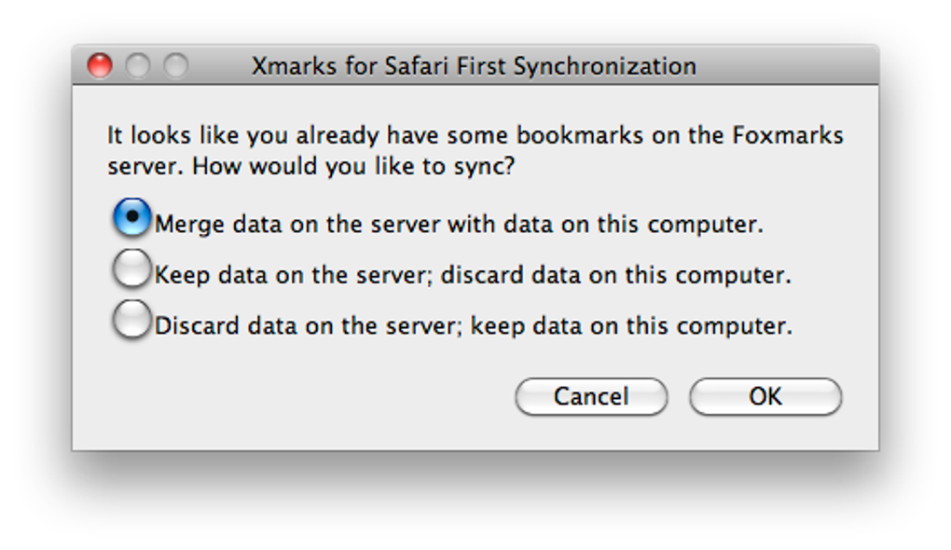Click the "Xmarks for Safari First Synchronization" title
This screenshot has width=951, height=550.
click(x=474, y=67)
